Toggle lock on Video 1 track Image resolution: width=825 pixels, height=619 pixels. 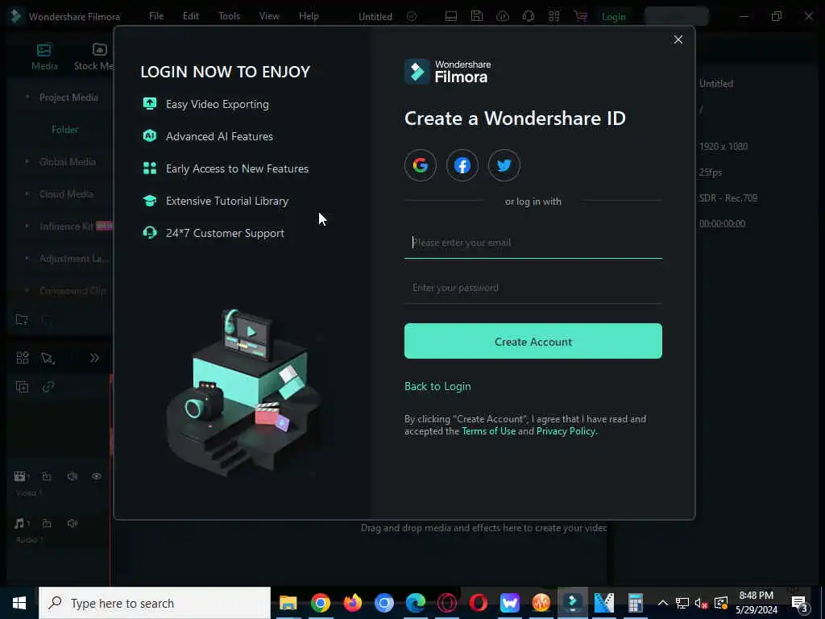tap(47, 476)
